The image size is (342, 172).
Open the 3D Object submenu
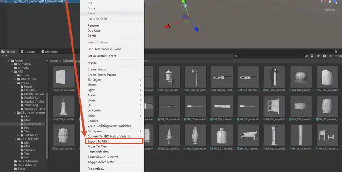112,80
